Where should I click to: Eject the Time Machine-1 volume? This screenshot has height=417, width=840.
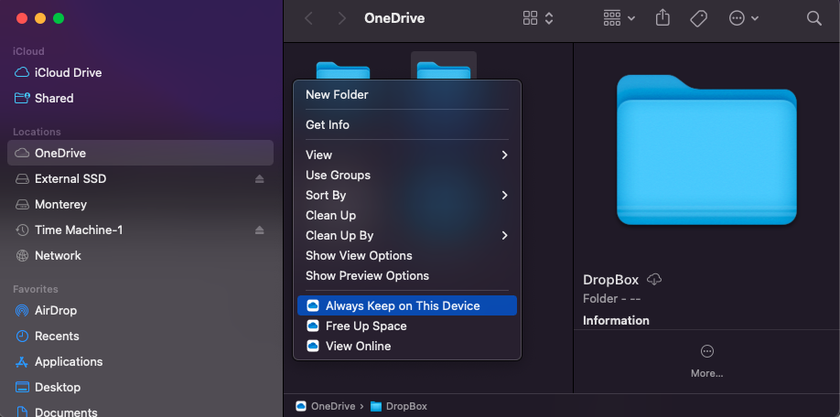260,230
